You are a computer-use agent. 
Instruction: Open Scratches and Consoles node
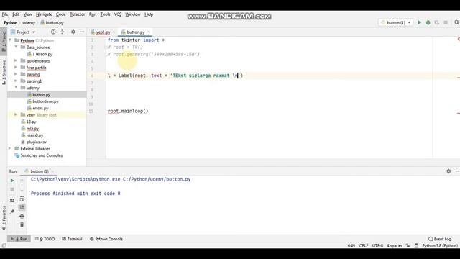pyautogui.click(x=42, y=155)
